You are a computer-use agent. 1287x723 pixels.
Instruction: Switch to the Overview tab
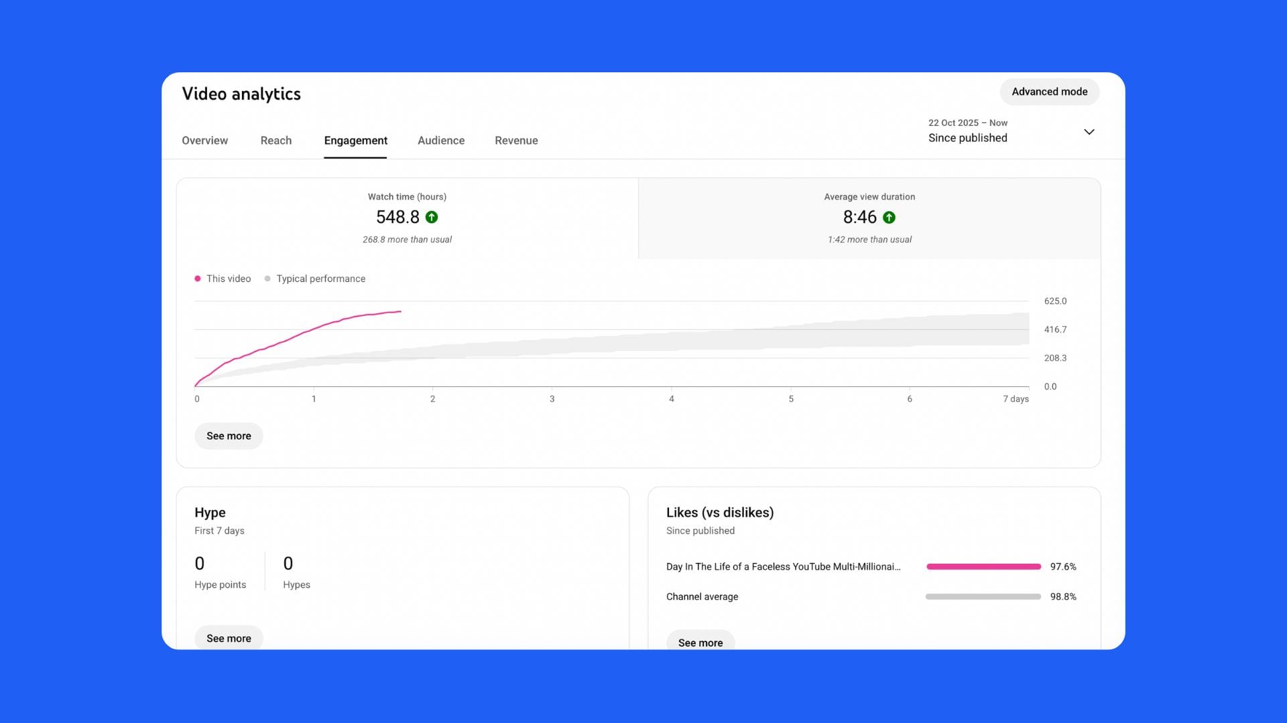[x=204, y=141]
